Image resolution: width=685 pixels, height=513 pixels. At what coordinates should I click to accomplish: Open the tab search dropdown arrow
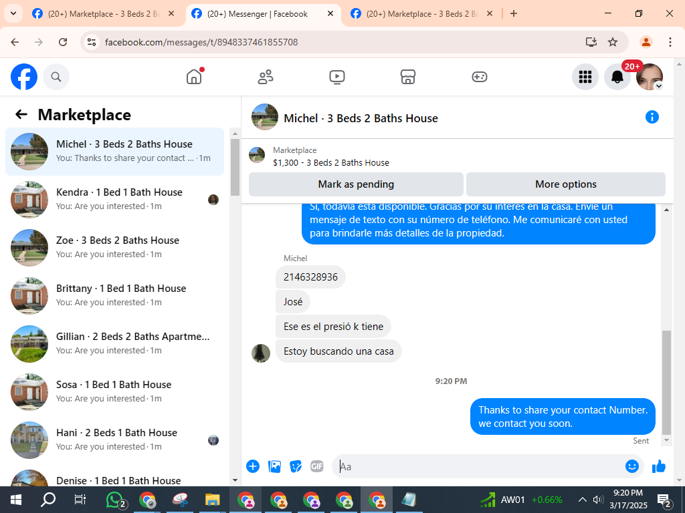point(13,13)
